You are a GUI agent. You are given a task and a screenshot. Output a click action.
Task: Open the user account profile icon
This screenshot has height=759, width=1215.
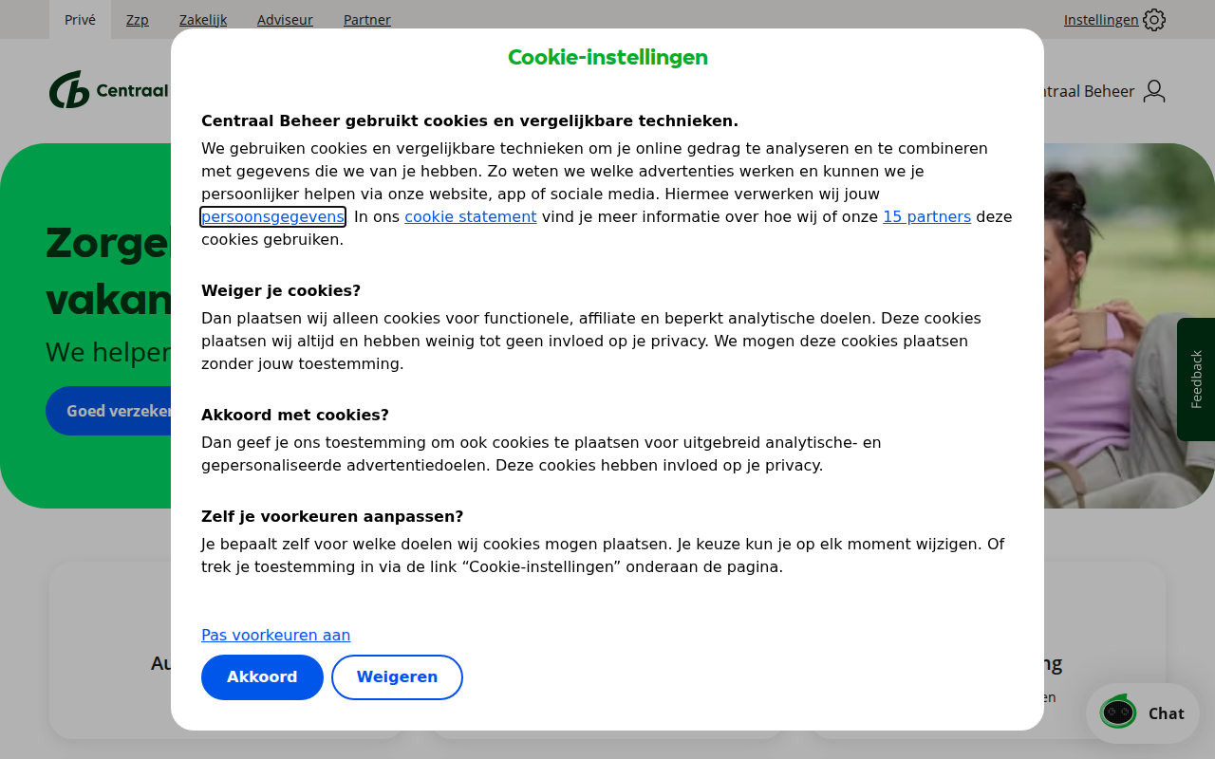click(x=1154, y=91)
